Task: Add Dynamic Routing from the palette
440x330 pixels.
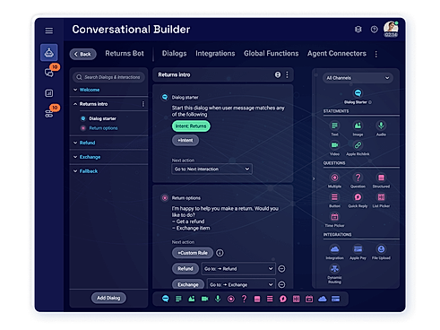Action: pyautogui.click(x=334, y=268)
